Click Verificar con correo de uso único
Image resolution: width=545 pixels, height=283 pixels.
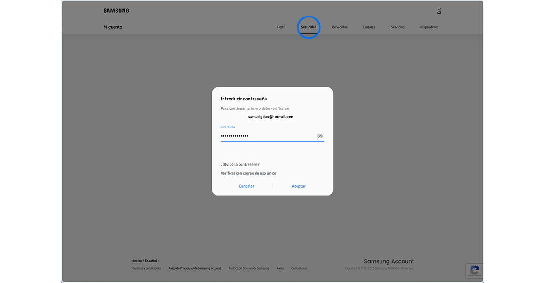[248, 173]
